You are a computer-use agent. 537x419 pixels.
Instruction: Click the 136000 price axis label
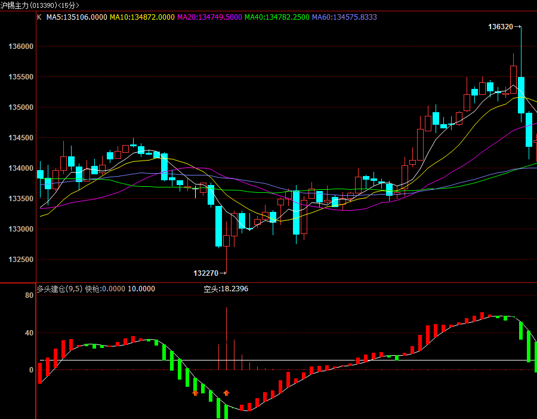tap(21, 47)
